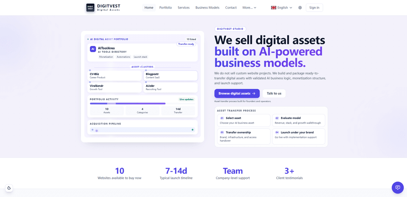The width and height of the screenshot is (407, 197).
Task: Click the AIToolArea title text
Action: (106, 48)
